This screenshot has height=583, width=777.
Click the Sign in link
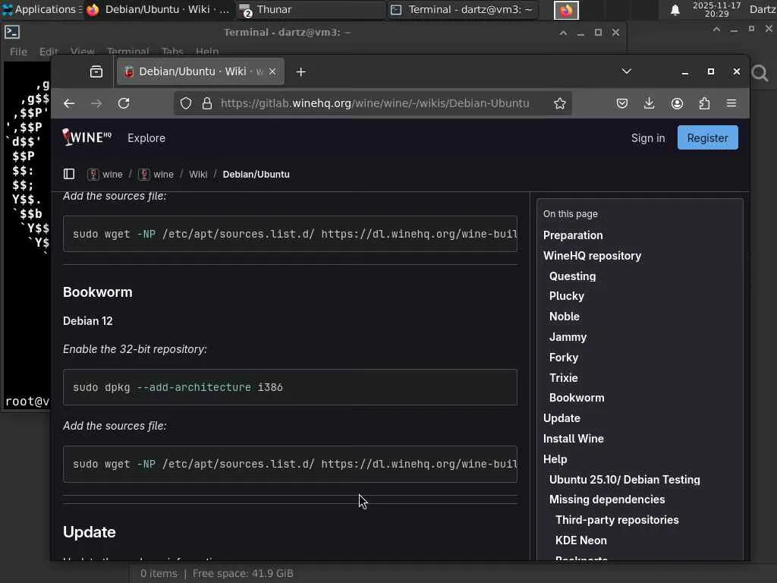[x=648, y=138]
